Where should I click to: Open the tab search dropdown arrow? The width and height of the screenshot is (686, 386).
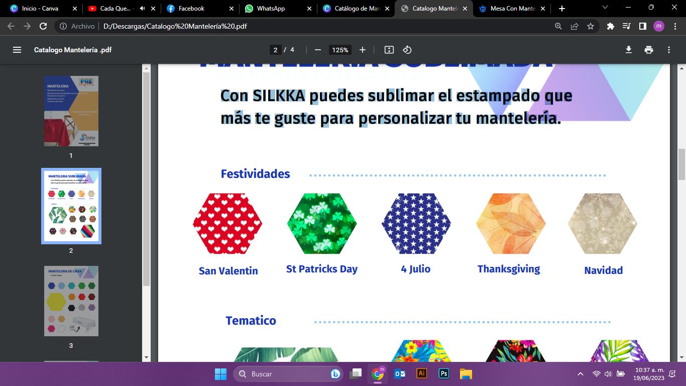coord(605,8)
